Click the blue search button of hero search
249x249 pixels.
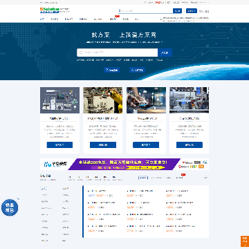point(165,53)
